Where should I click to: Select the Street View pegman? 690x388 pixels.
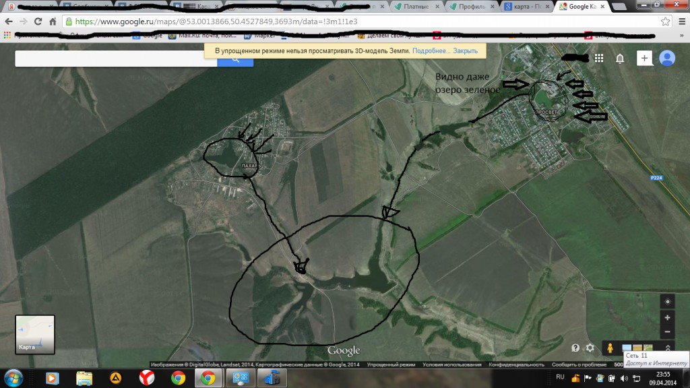(x=610, y=348)
